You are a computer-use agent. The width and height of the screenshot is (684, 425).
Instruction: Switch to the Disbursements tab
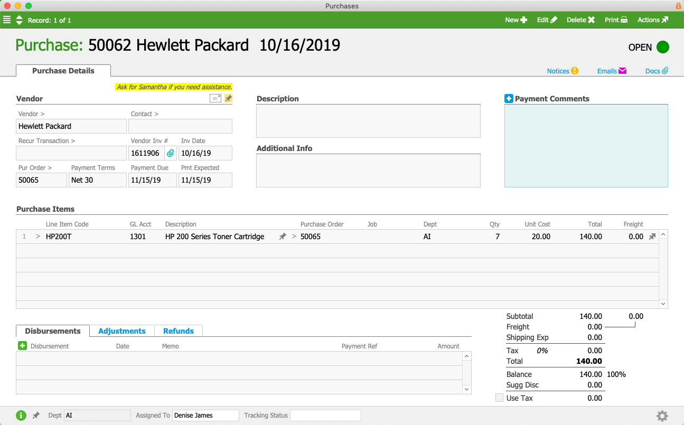pos(53,331)
